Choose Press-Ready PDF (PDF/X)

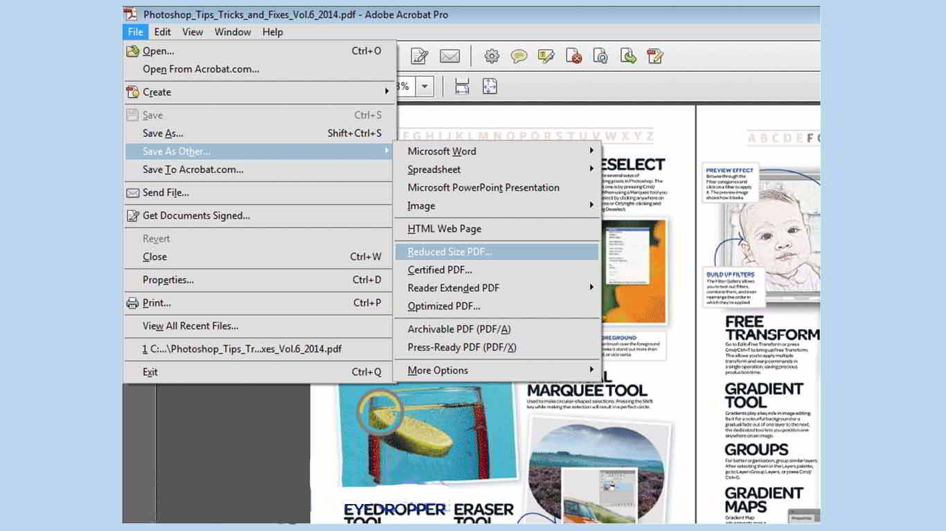pyautogui.click(x=497, y=347)
